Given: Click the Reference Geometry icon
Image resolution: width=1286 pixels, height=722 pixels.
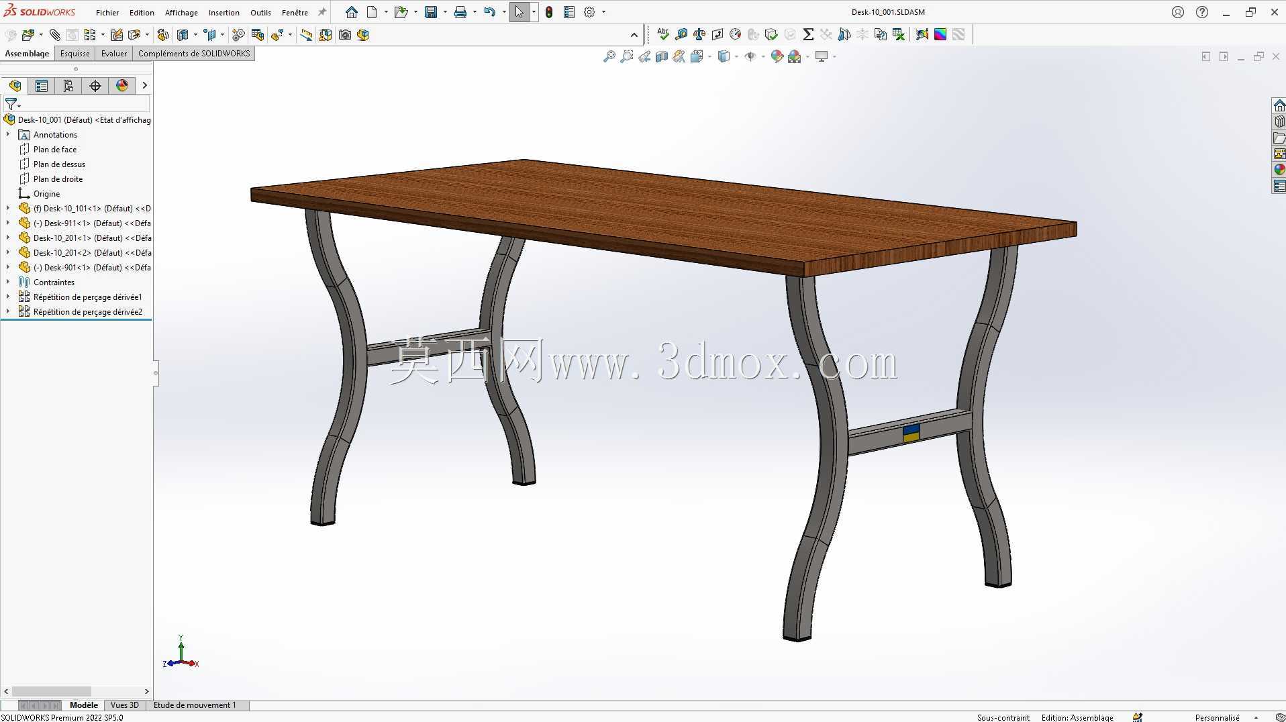Looking at the screenshot, I should coord(211,35).
